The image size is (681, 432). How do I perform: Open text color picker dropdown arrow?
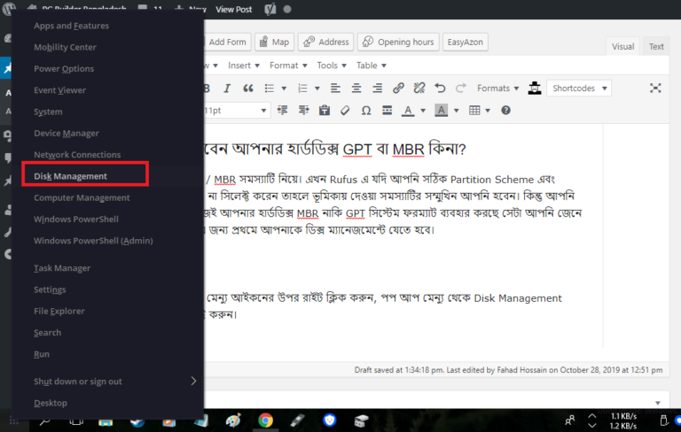coord(423,111)
